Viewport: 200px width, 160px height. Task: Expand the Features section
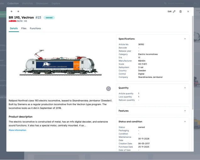[185, 111]
